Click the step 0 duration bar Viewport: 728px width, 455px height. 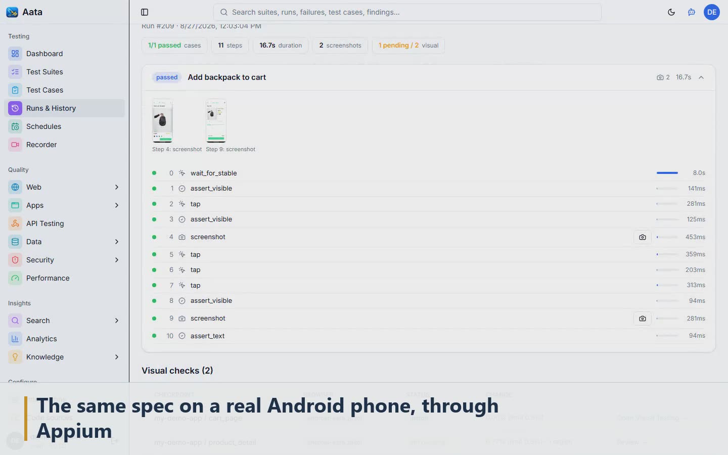(667, 173)
